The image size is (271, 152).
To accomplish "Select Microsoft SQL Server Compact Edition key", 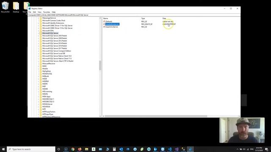I will click(x=57, y=51).
